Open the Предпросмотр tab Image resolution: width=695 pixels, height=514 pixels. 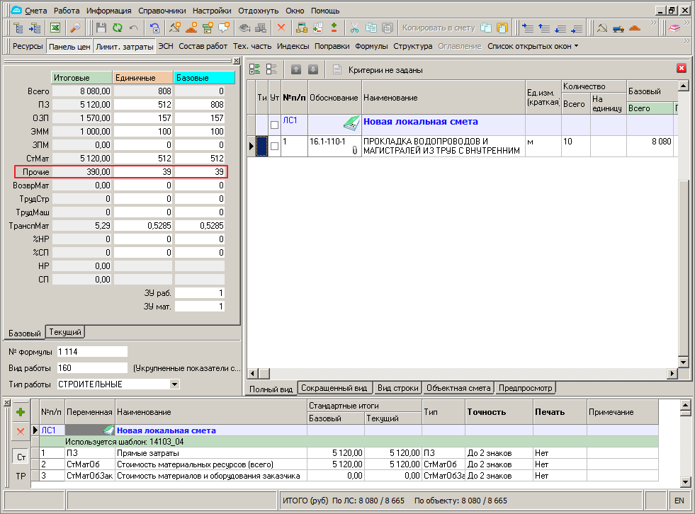pos(525,388)
